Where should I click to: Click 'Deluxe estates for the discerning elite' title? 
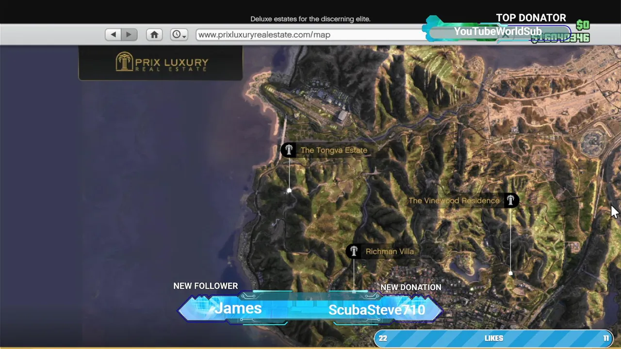(310, 19)
